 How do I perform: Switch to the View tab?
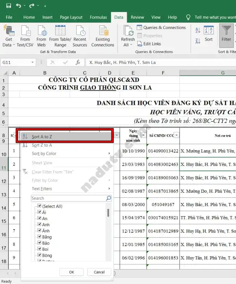(x=156, y=17)
